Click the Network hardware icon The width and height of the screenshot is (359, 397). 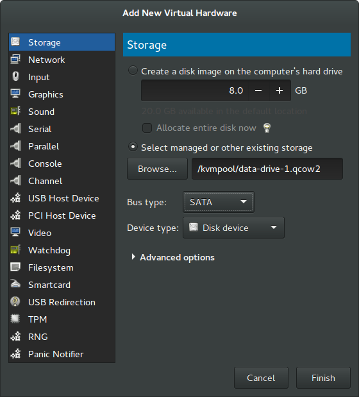click(x=15, y=59)
